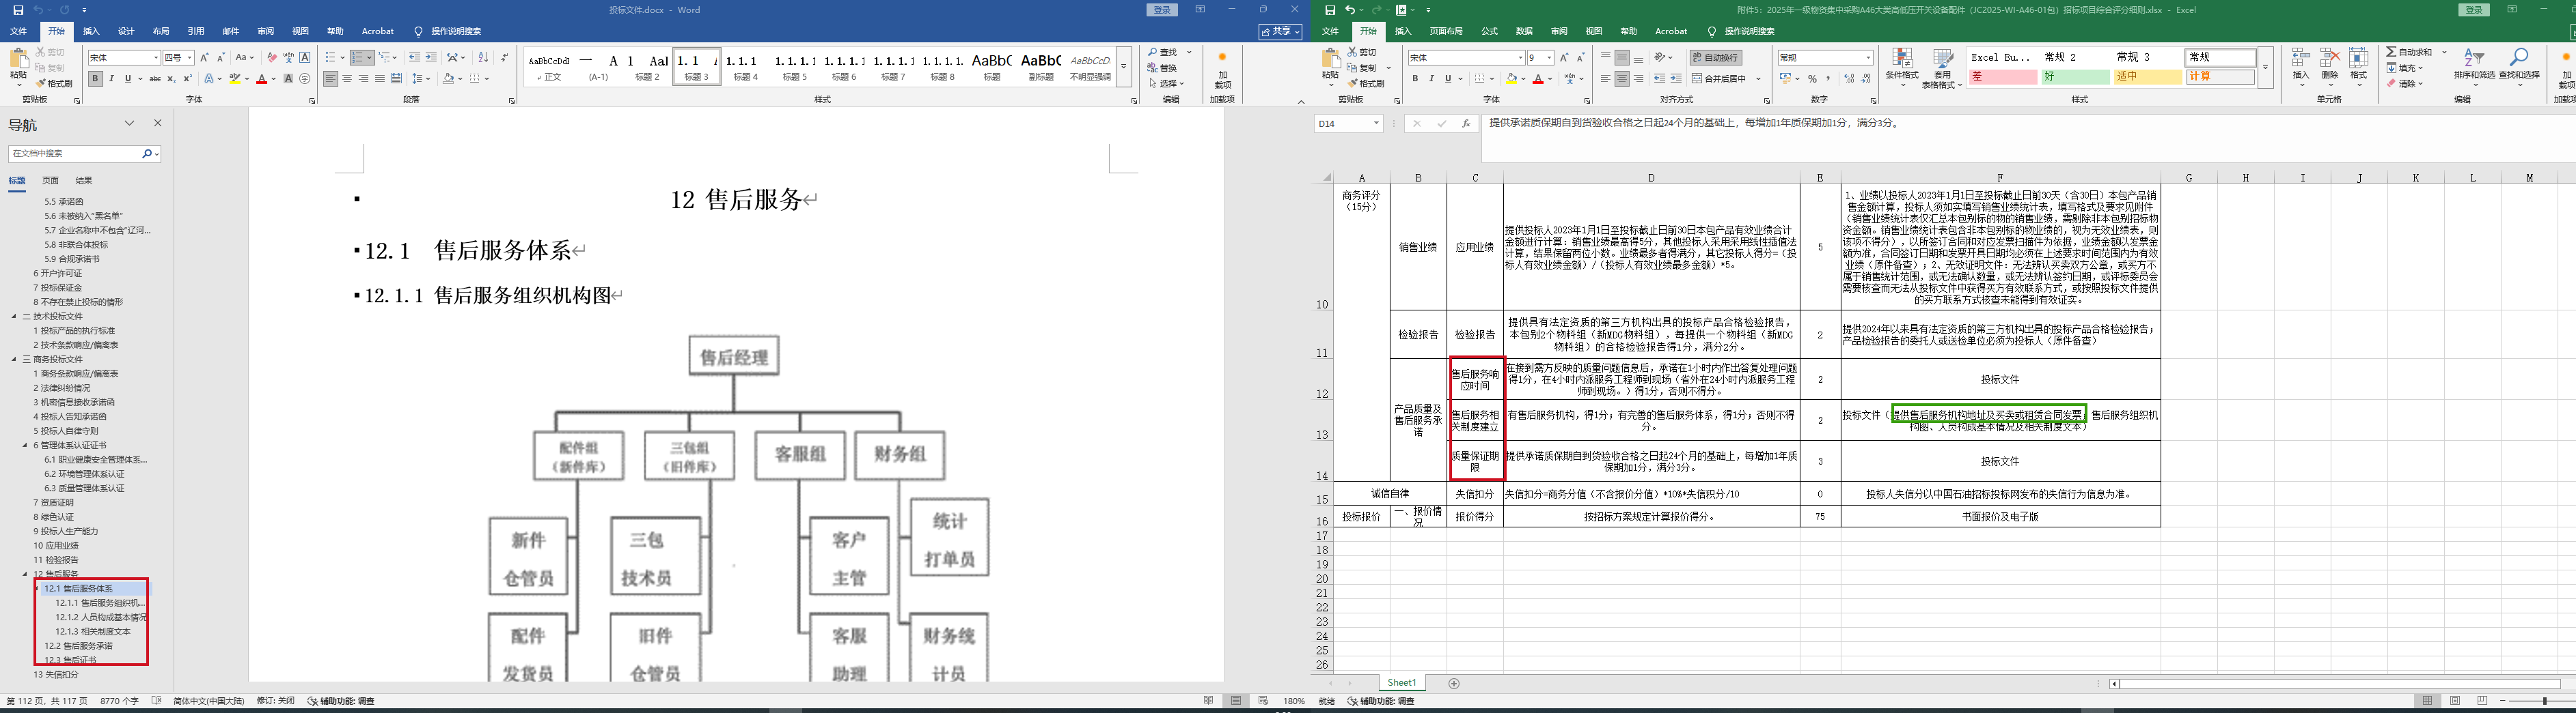Click the Excel formula bar text
The width and height of the screenshot is (2576, 713).
1693,123
